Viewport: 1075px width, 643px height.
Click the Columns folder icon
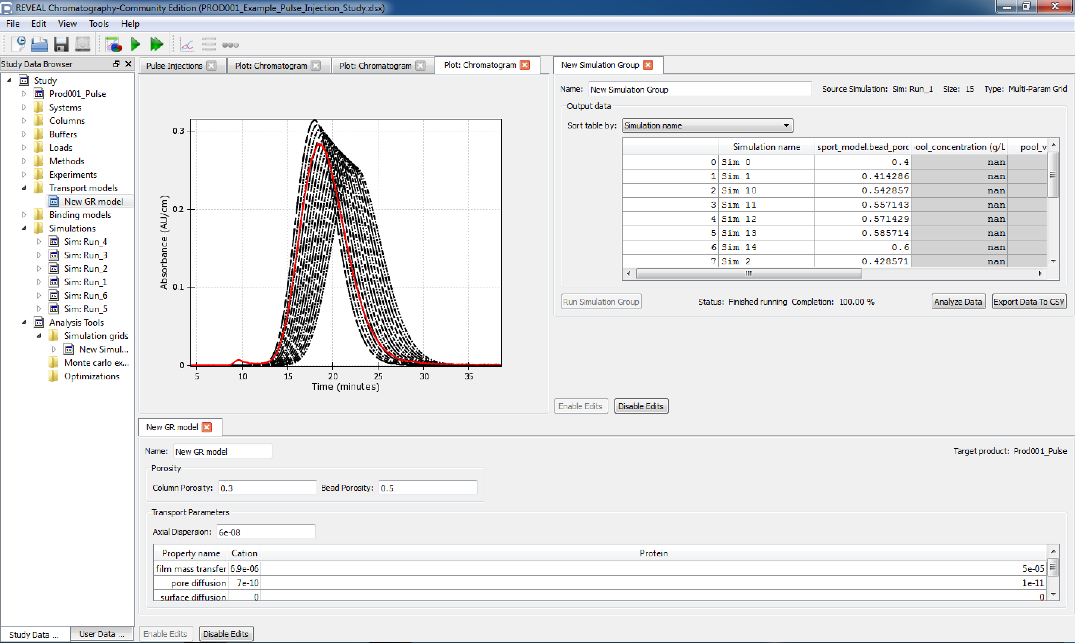point(39,121)
